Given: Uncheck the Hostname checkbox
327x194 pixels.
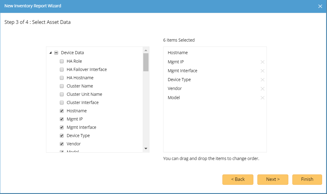Looking at the screenshot, I should pyautogui.click(x=62, y=111).
